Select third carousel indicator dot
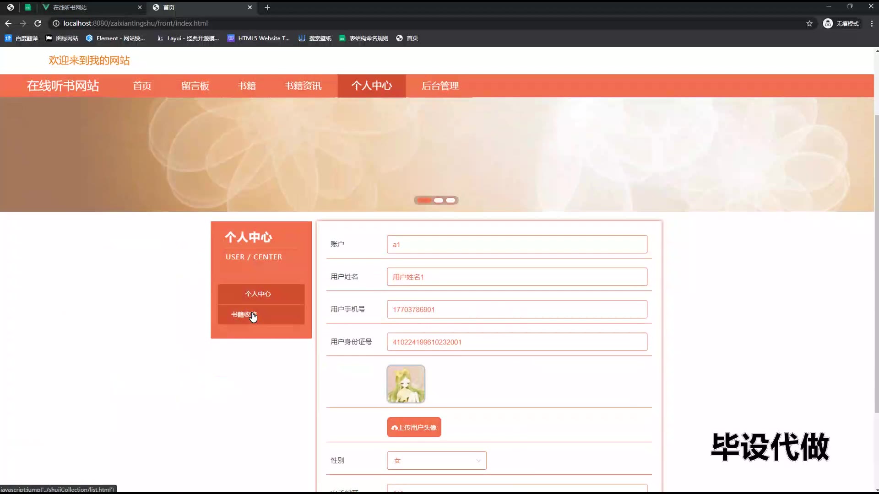 450,200
